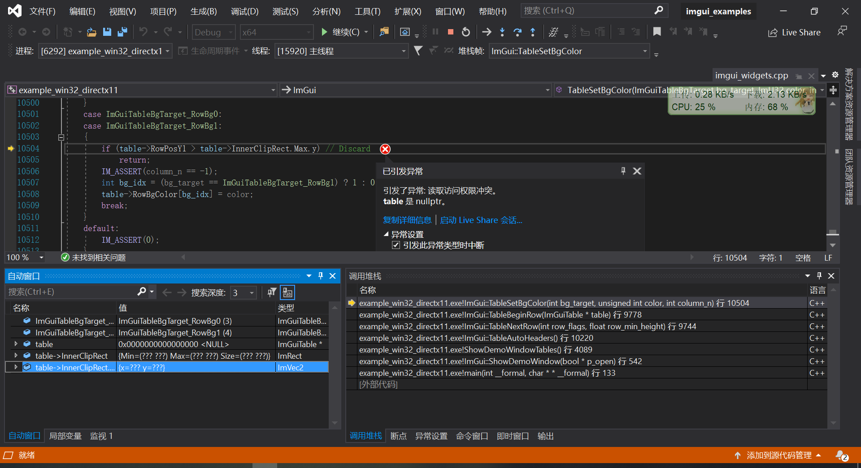This screenshot has height=468, width=861.
Task: Pause execution with the Break All icon
Action: coord(435,32)
